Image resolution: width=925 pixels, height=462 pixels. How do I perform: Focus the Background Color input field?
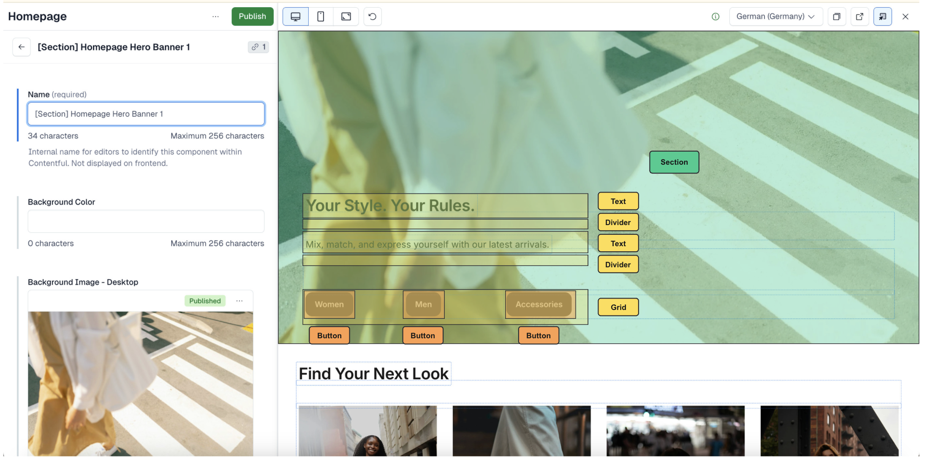point(146,221)
